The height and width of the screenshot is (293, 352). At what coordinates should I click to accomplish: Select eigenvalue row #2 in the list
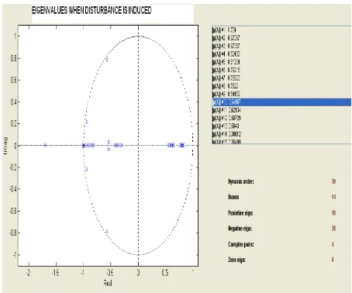(x=281, y=38)
